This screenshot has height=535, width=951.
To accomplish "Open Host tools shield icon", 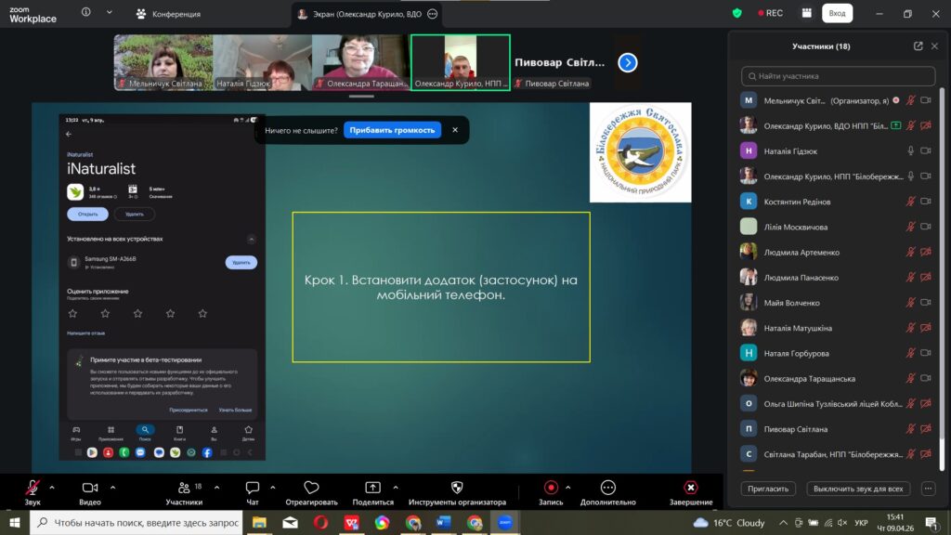I will point(457,488).
